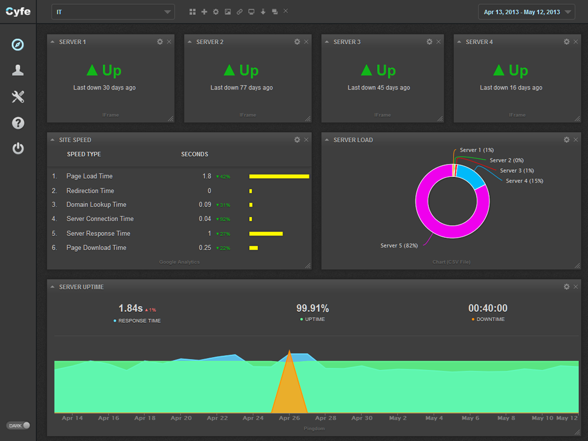Collapse the Server Uptime widget arrow
This screenshot has width=588, height=441.
point(53,287)
